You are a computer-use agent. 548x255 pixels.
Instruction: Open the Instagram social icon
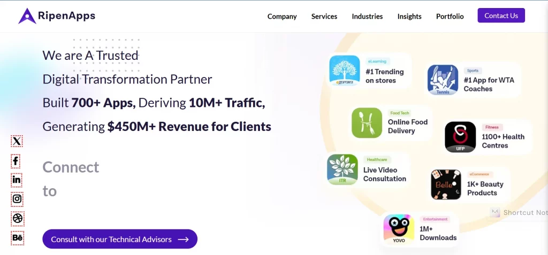[17, 199]
